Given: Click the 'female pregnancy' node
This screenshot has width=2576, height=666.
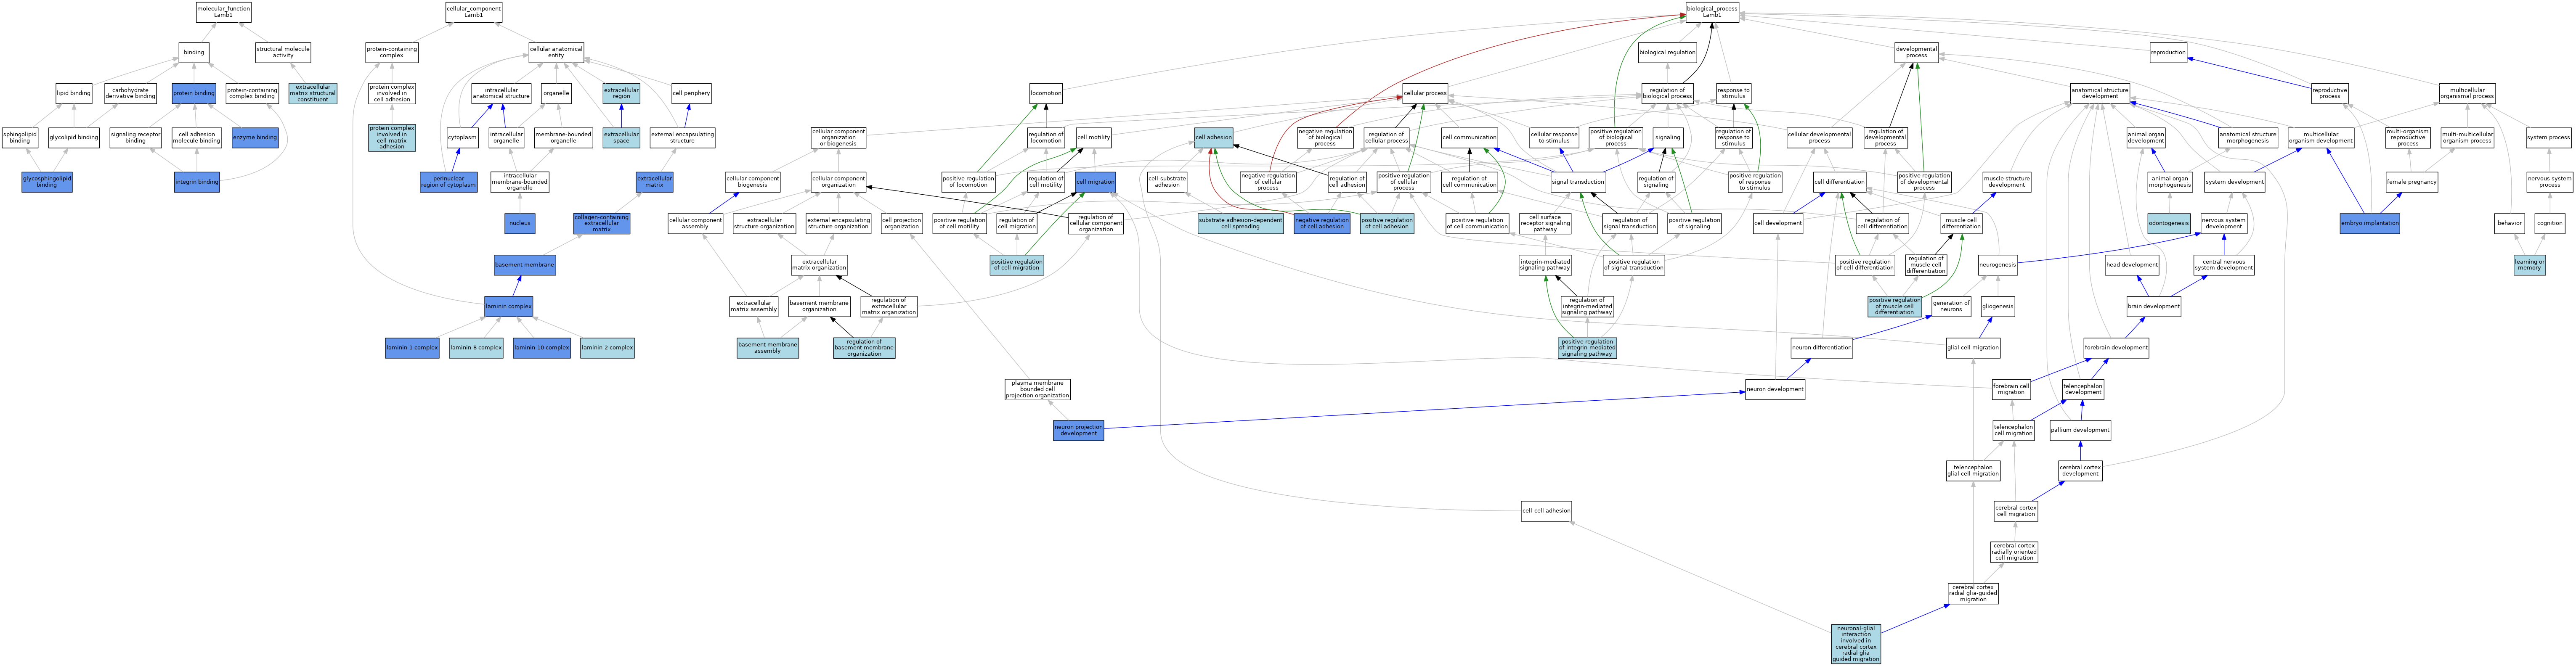Looking at the screenshot, I should (2412, 182).
